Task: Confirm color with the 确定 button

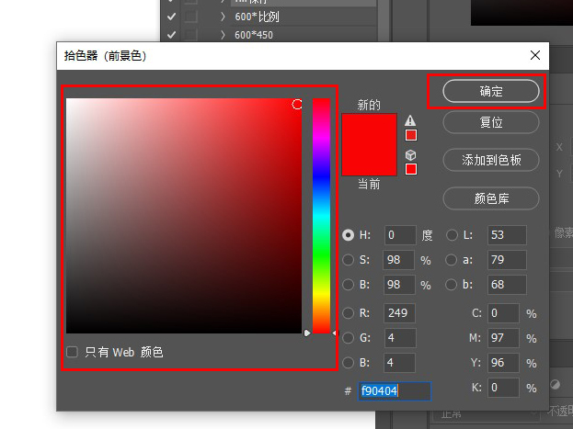Action: [490, 91]
